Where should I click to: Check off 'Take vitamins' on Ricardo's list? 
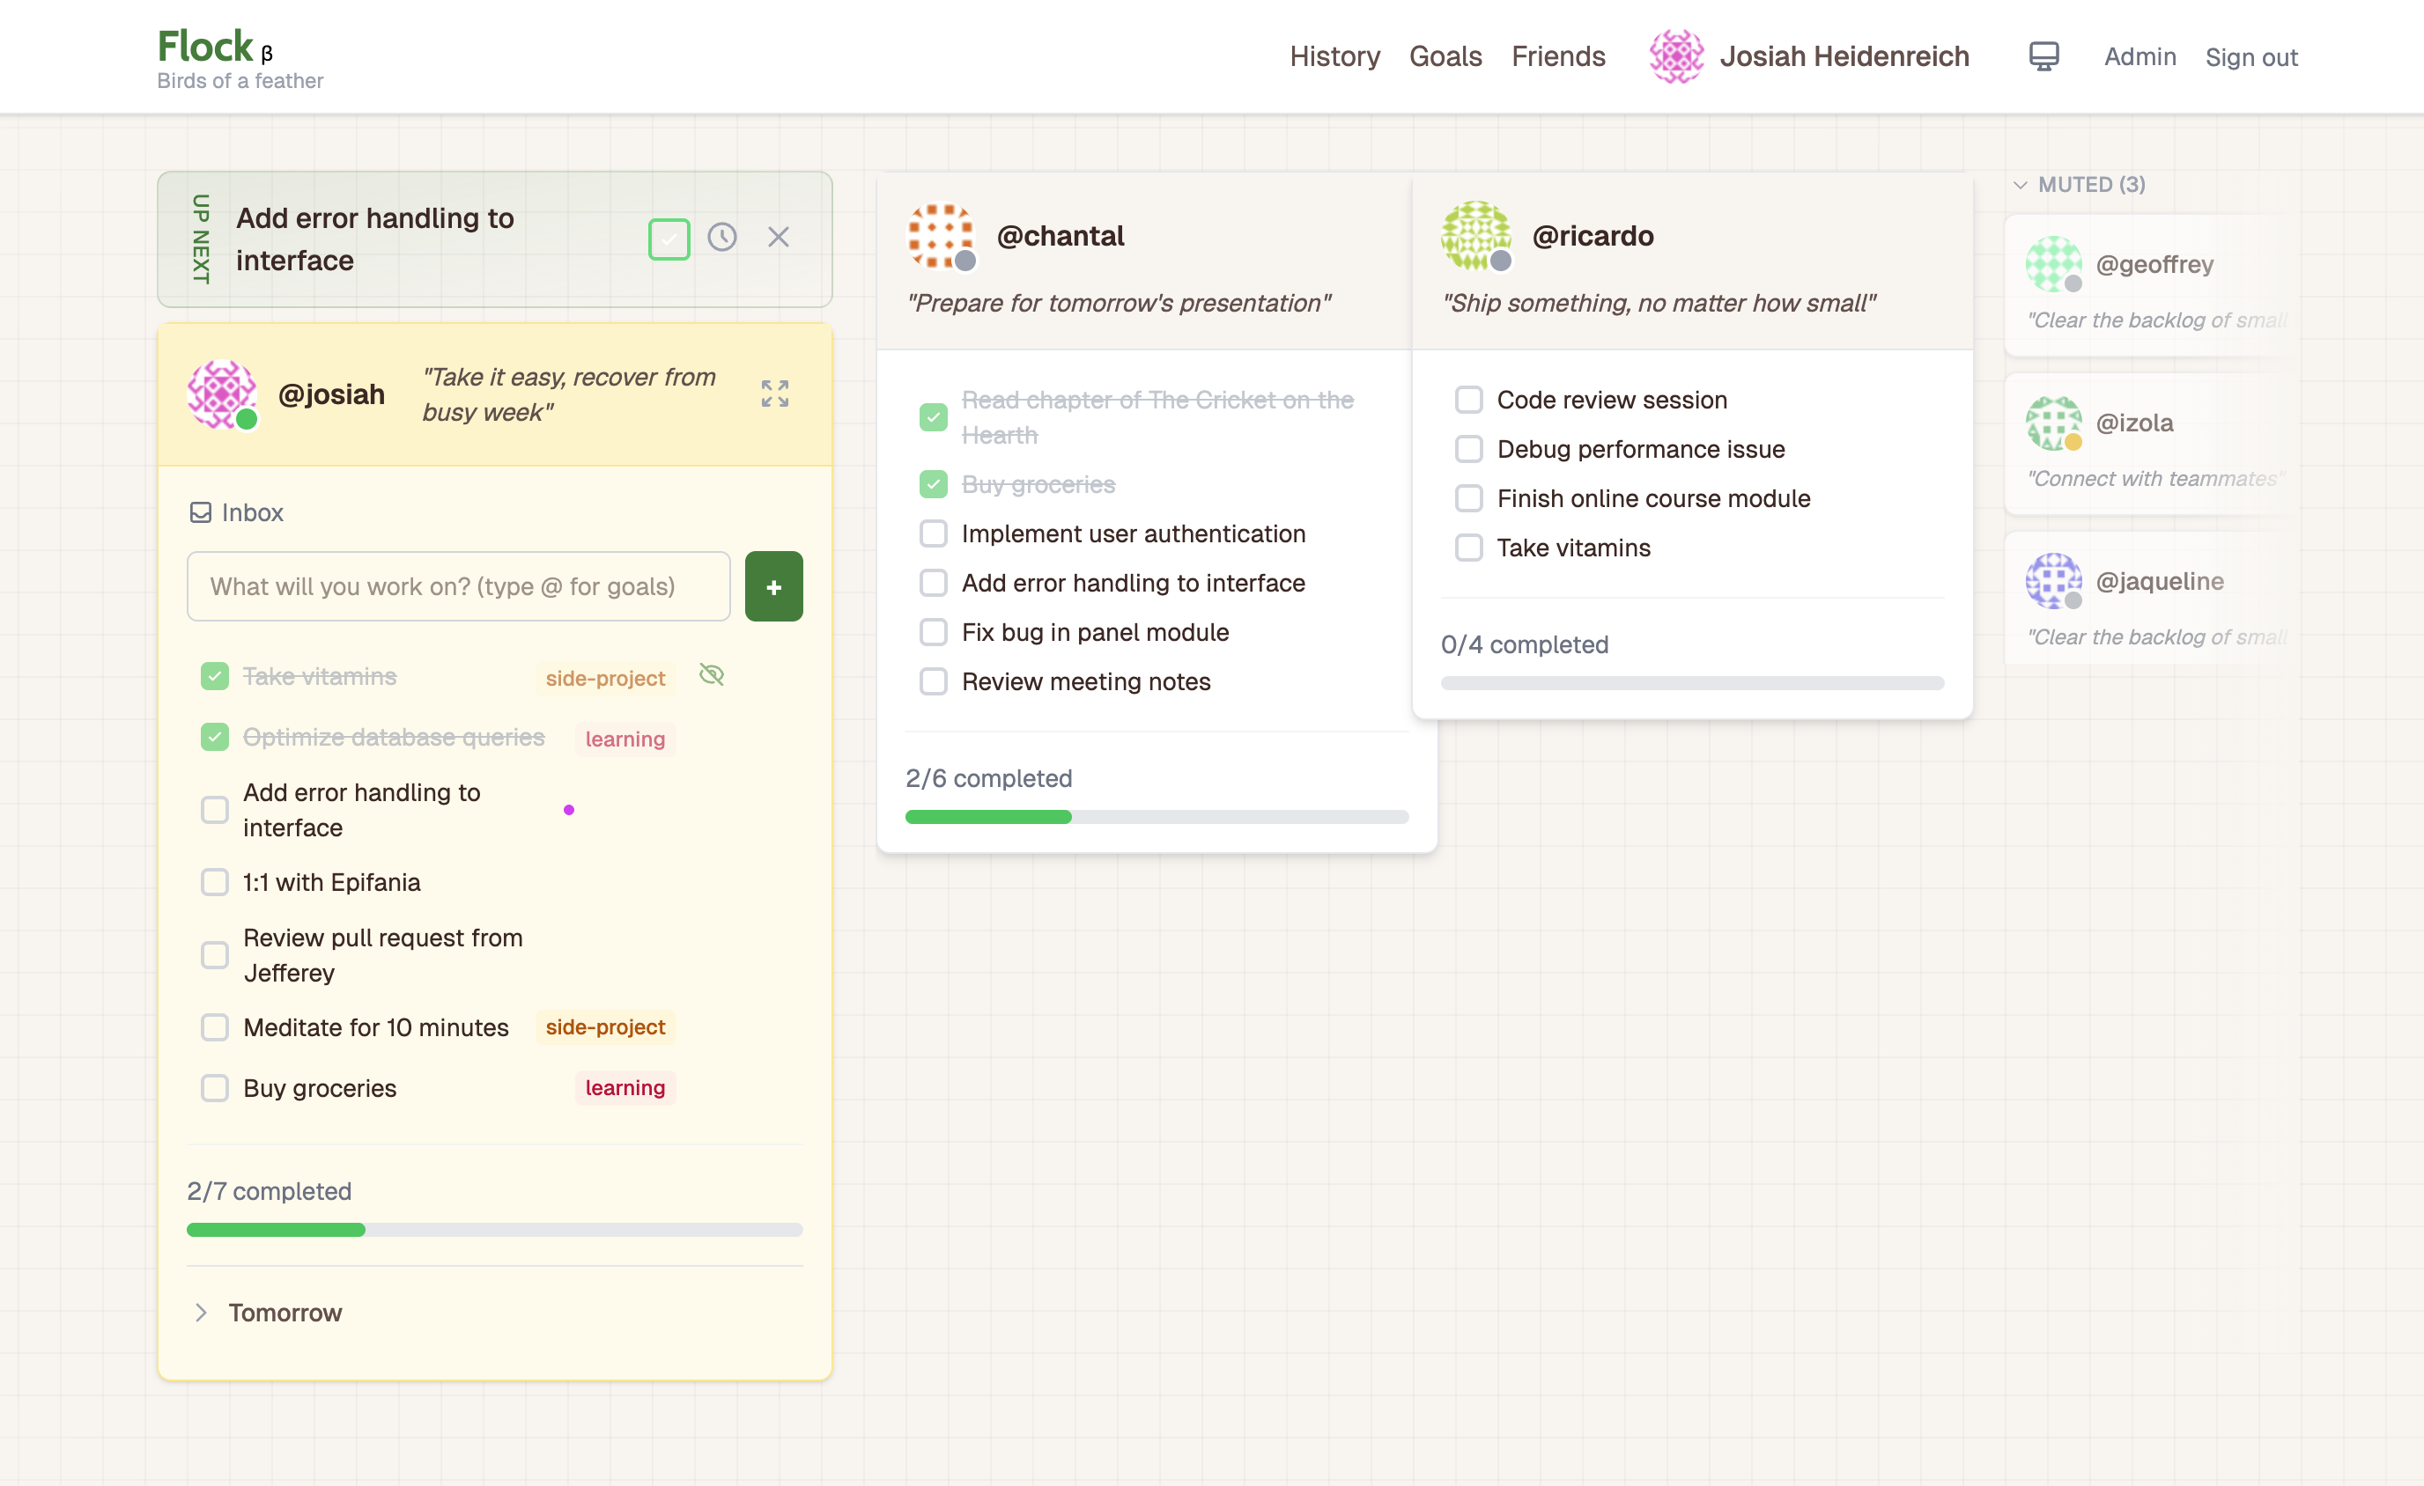pyautogui.click(x=1469, y=548)
